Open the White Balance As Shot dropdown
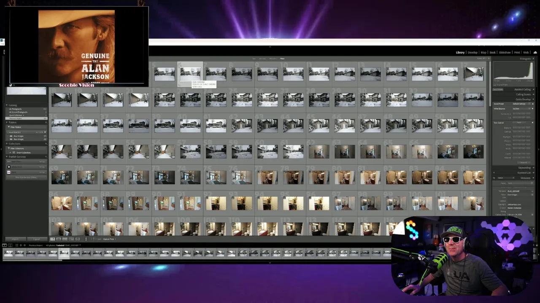 coord(522,109)
